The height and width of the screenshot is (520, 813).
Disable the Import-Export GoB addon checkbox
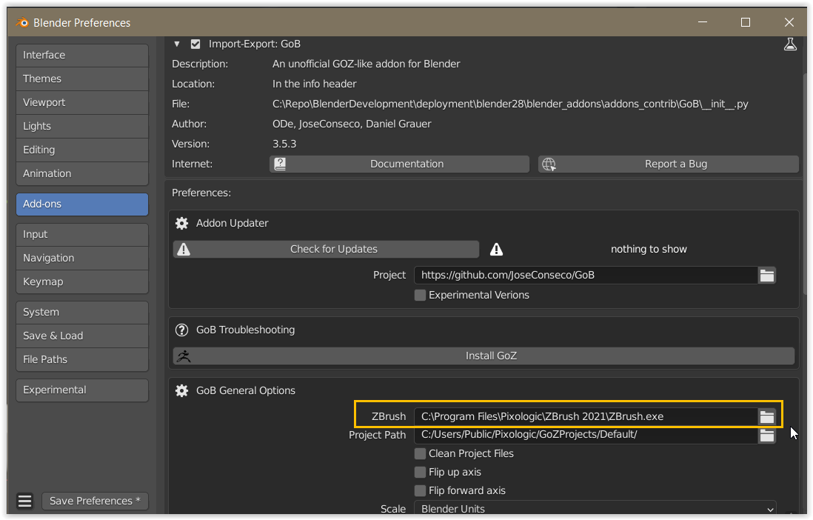(x=195, y=44)
